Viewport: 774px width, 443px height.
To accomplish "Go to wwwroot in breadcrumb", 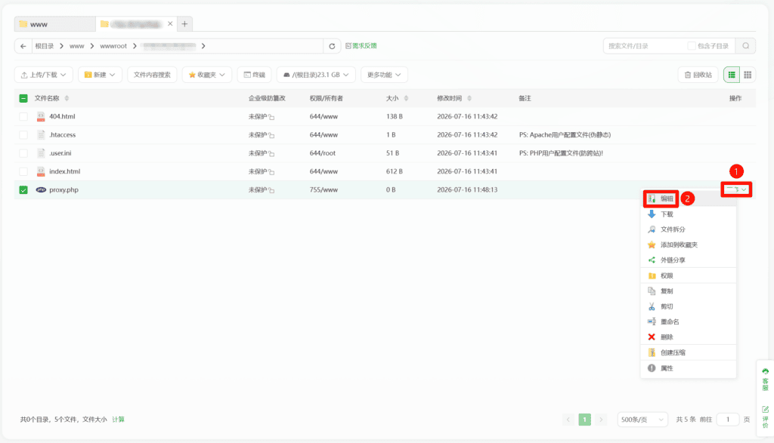I will tap(113, 46).
